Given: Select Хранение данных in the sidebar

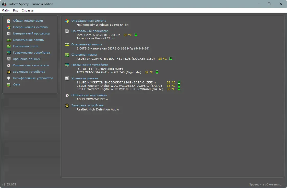Looking at the screenshot, I should 27,59.
